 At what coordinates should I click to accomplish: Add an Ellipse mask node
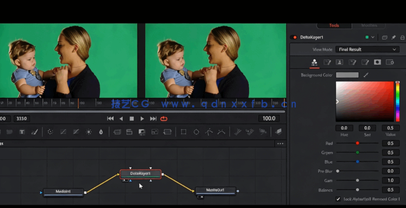(196, 132)
